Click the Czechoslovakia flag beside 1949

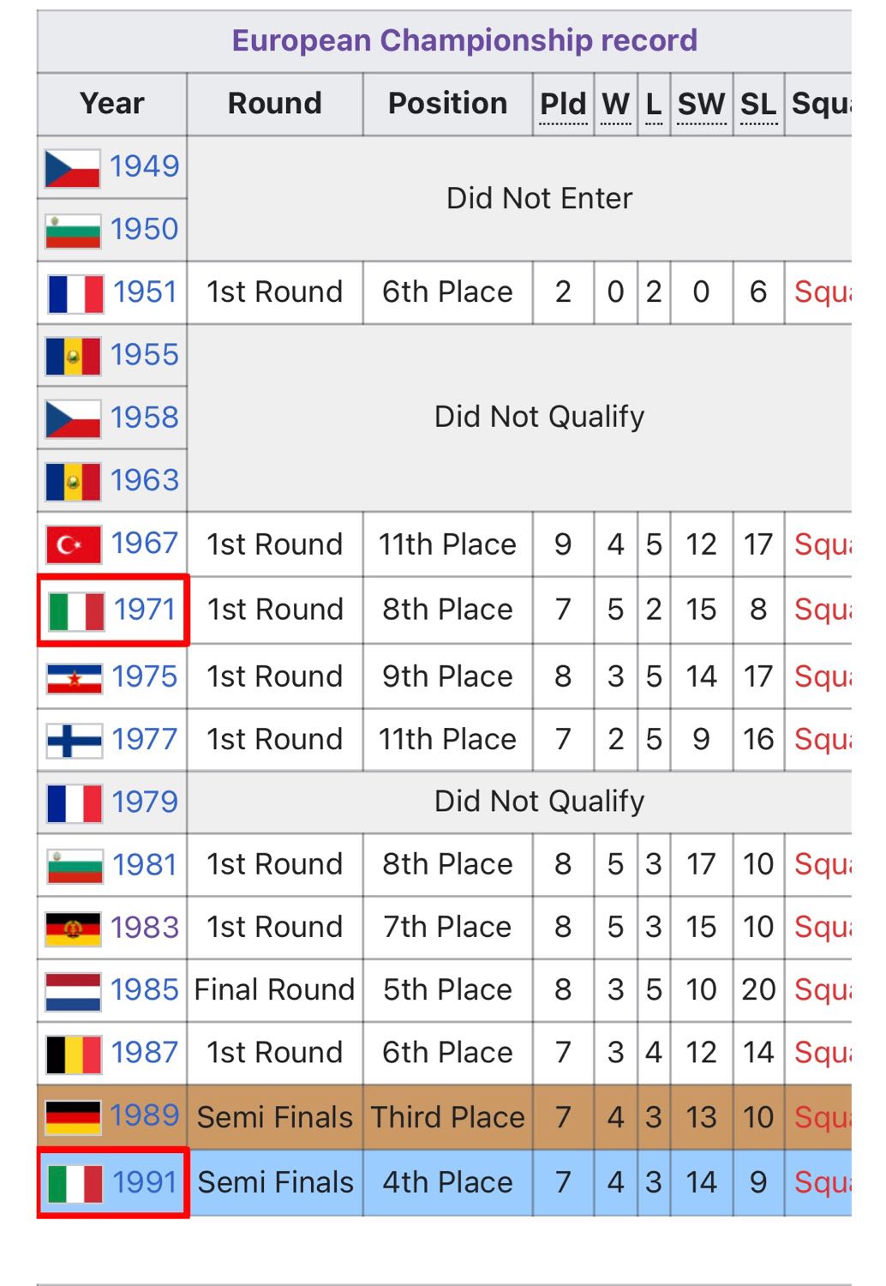pyautogui.click(x=73, y=168)
